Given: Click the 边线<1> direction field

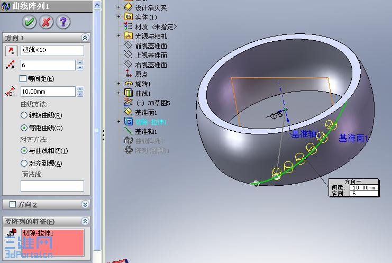Looking at the screenshot, I should point(52,50).
